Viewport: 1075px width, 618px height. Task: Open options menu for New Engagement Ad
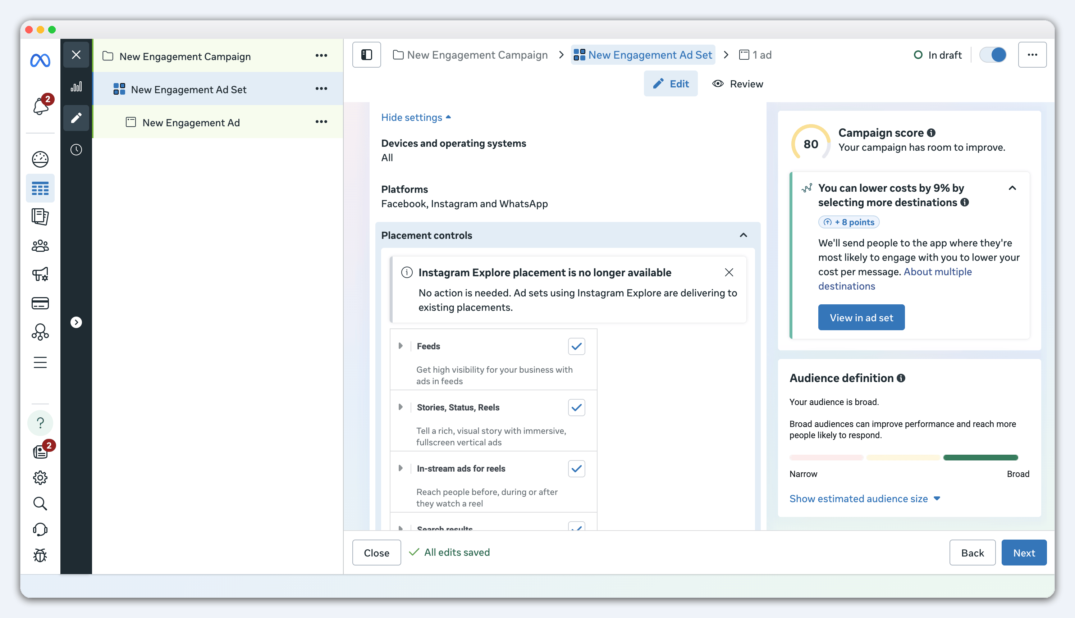coord(321,122)
